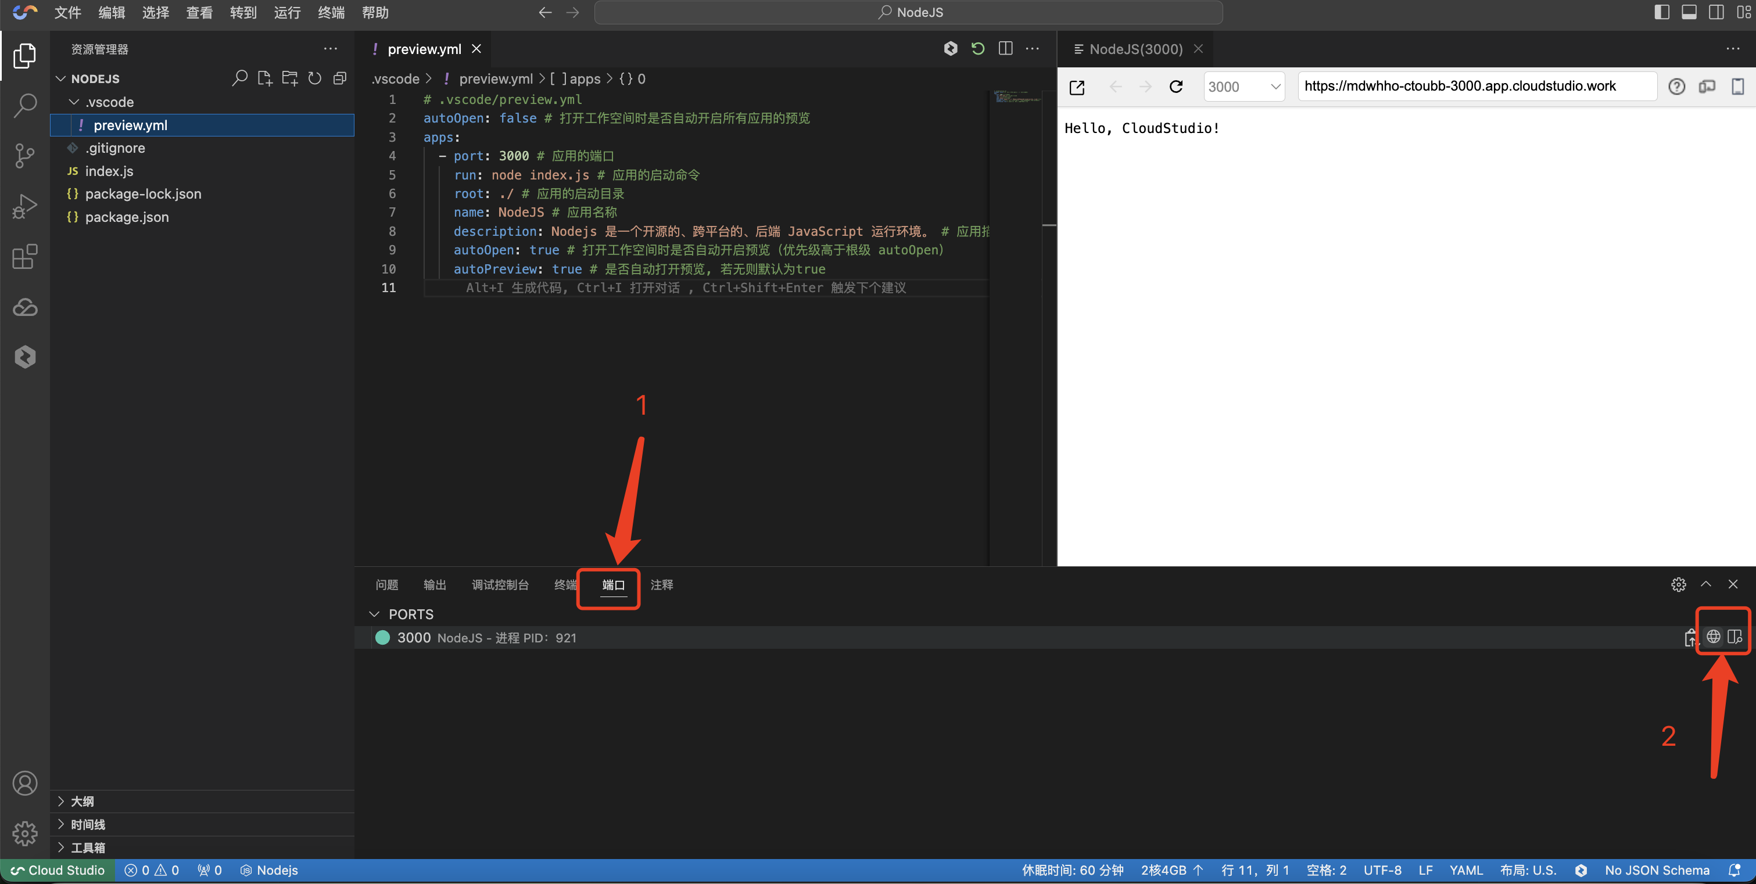Select the NodeJS(3000) preview tab

click(1135, 49)
